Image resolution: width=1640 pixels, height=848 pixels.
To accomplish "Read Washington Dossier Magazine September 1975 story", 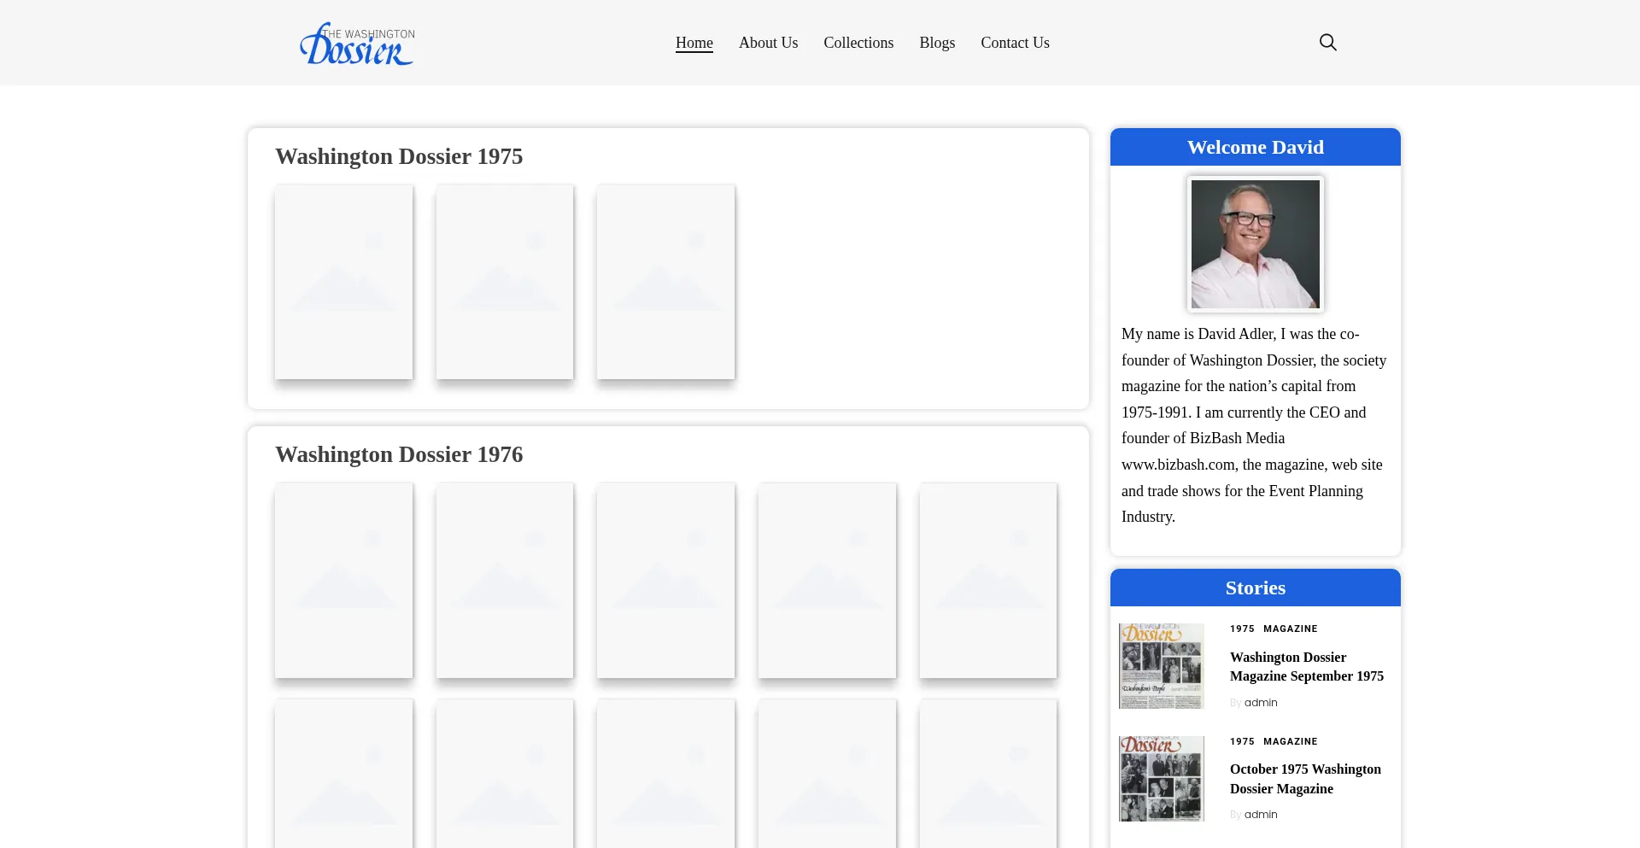I will click(x=1306, y=667).
